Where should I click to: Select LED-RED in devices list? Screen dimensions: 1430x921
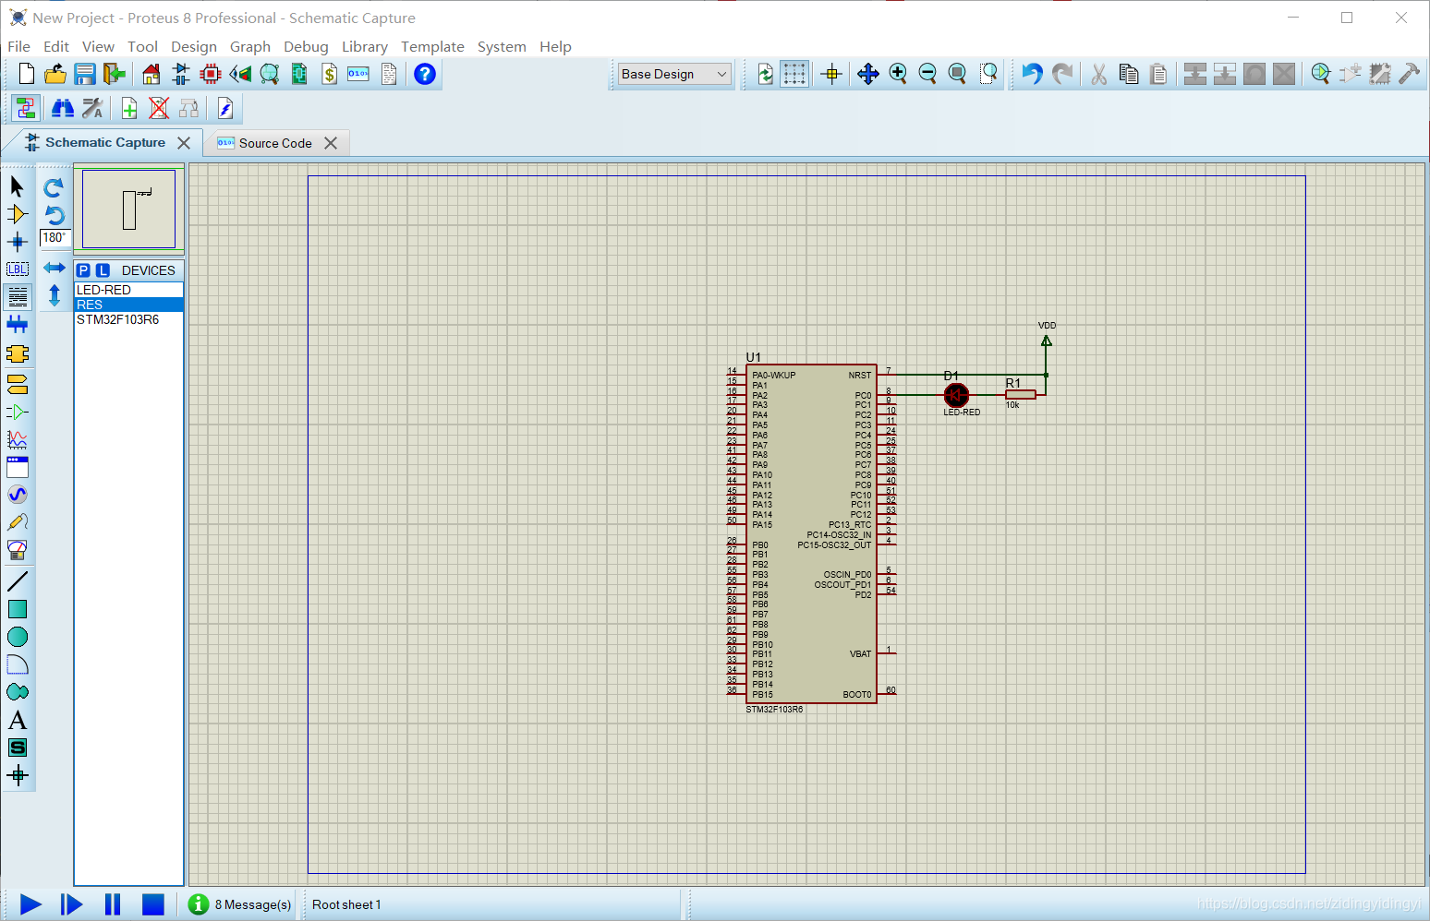(x=128, y=290)
